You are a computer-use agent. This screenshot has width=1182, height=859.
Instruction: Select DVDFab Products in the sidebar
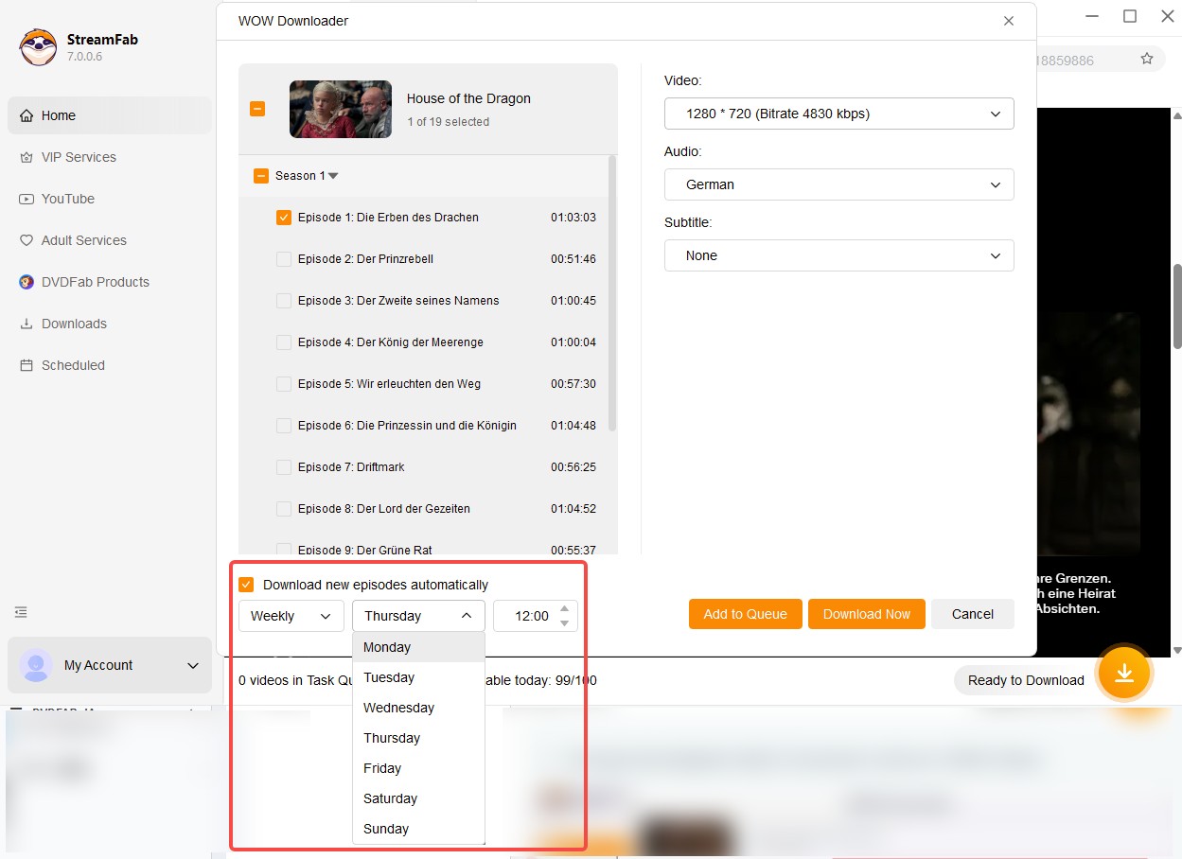94,282
